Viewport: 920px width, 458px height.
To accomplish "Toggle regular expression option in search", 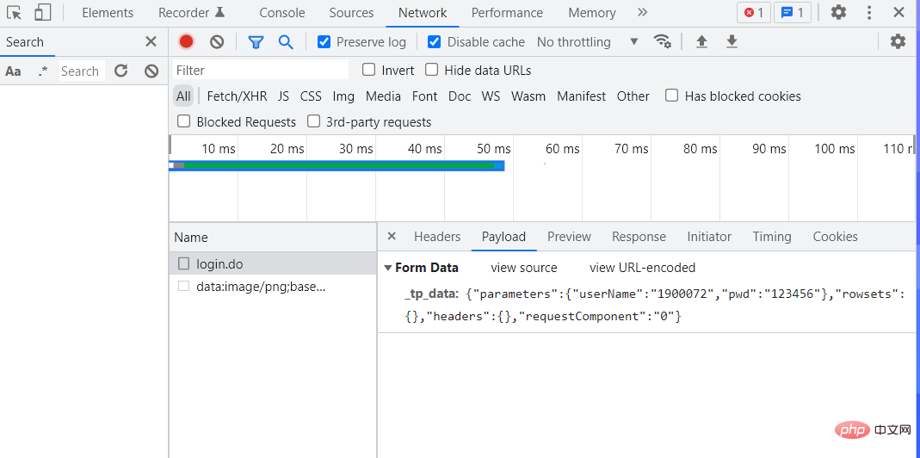I will pyautogui.click(x=42, y=71).
